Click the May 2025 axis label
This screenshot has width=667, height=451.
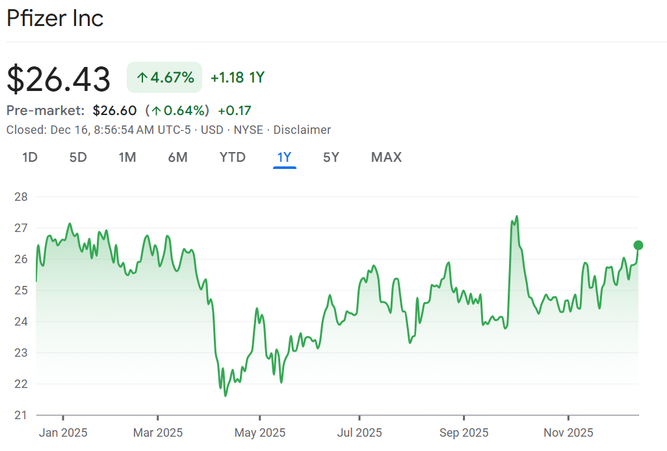[x=259, y=433]
